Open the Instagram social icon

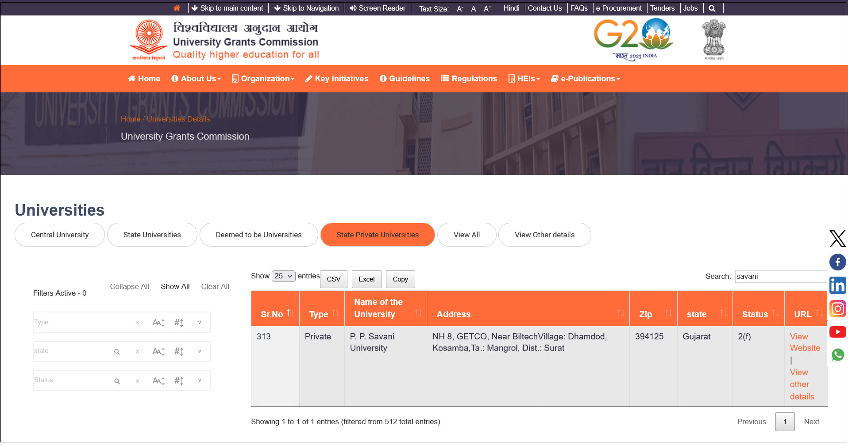pyautogui.click(x=837, y=308)
